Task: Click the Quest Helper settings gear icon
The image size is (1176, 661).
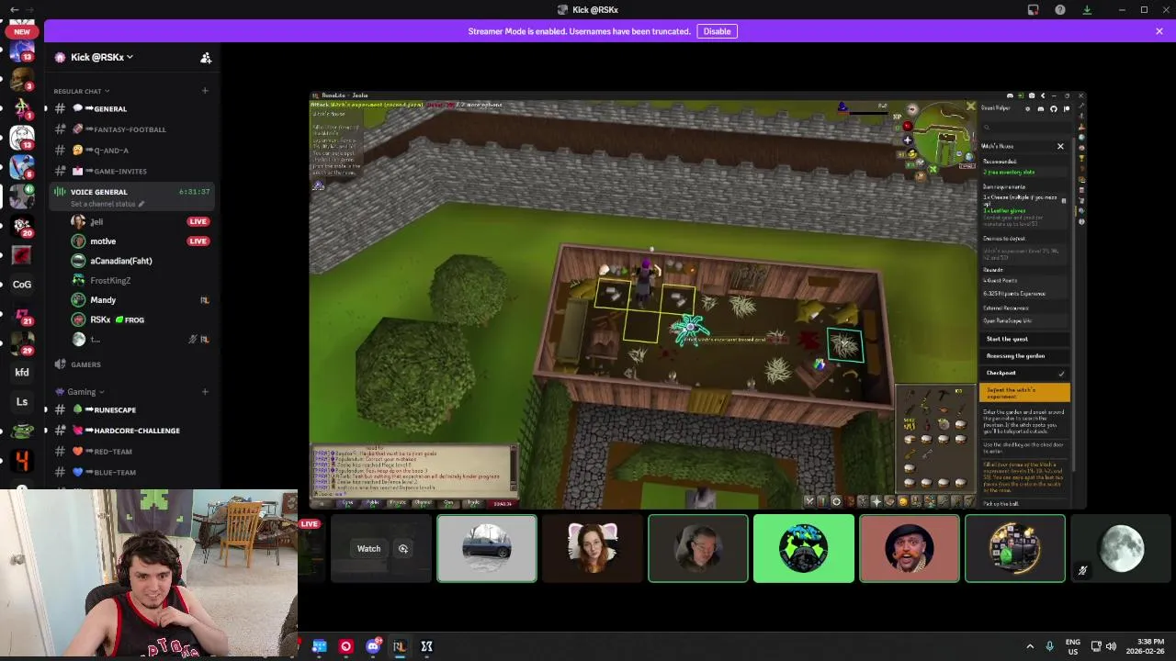Action: (x=1027, y=108)
